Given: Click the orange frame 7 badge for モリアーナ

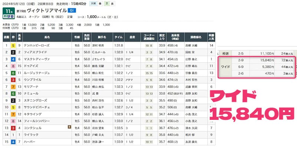Looking at the screenshot, I should [13, 87].
